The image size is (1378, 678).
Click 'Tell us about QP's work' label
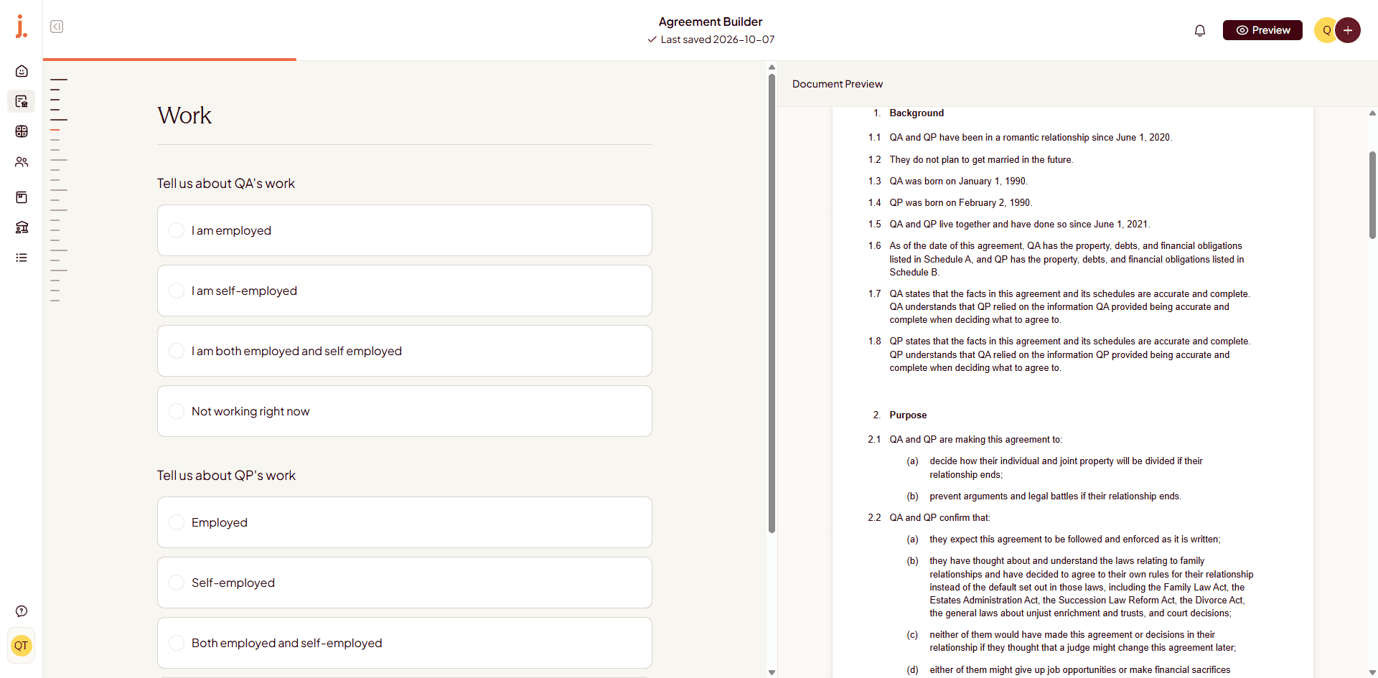tap(226, 476)
